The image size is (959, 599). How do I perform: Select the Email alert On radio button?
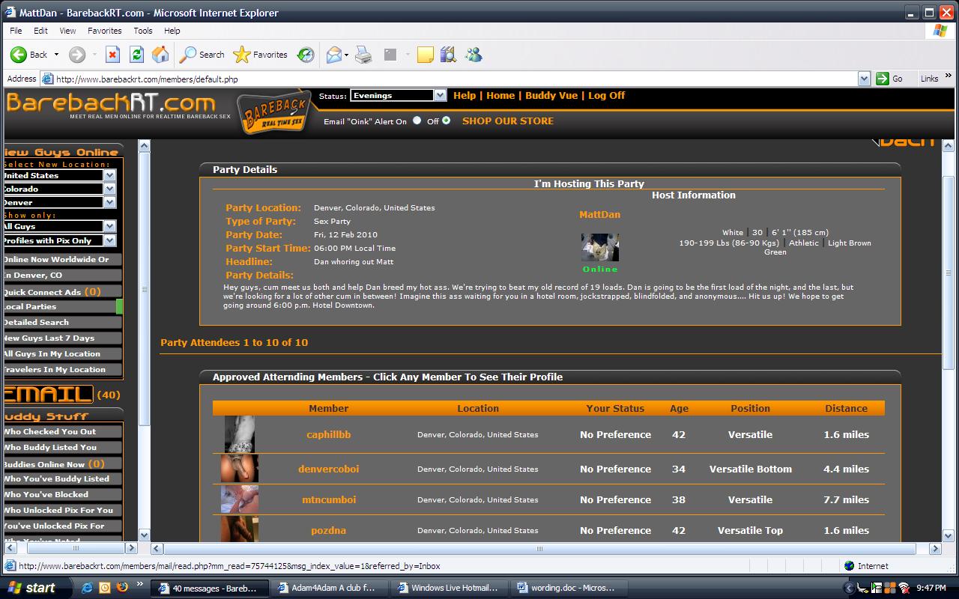tap(417, 121)
